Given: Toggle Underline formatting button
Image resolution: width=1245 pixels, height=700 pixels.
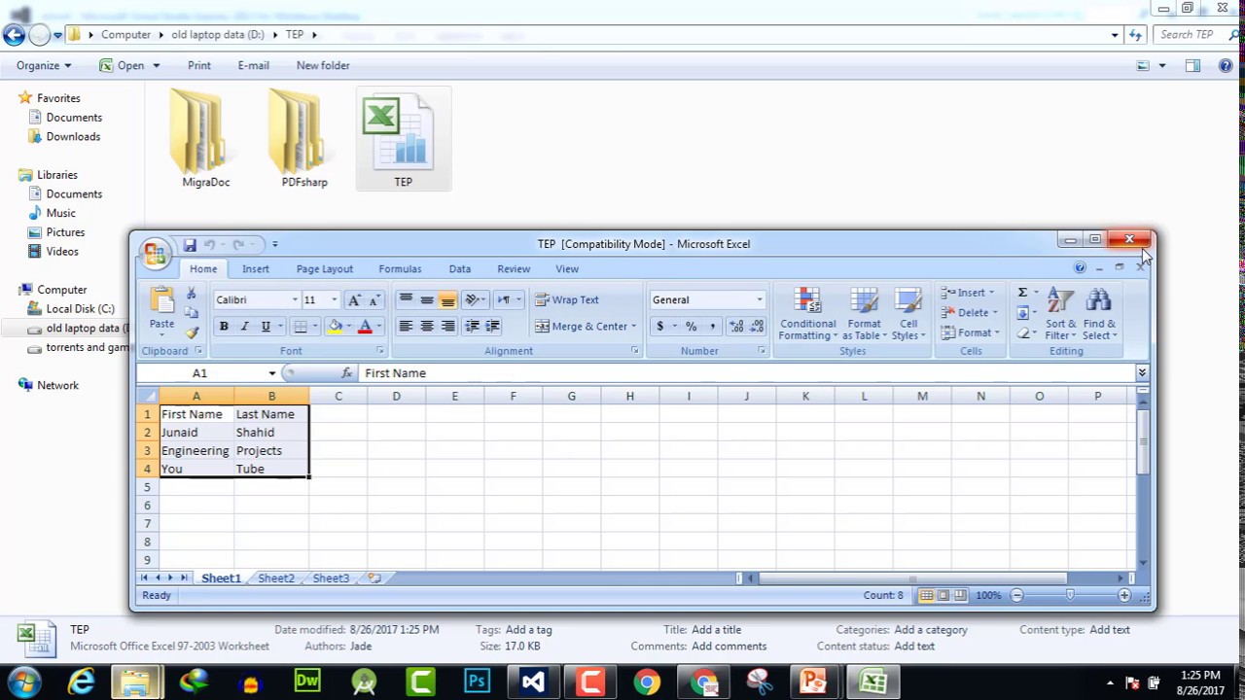Looking at the screenshot, I should pyautogui.click(x=265, y=327).
